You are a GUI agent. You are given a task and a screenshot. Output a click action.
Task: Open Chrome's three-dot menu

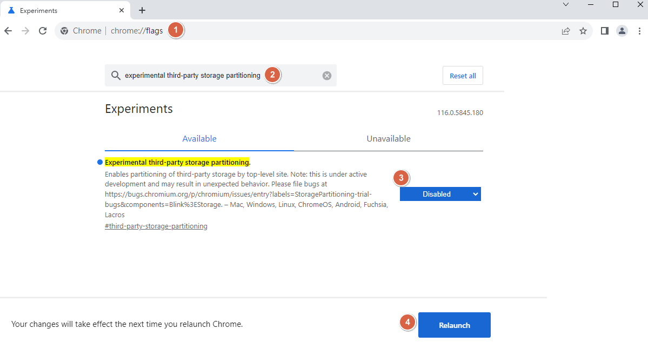click(x=639, y=31)
